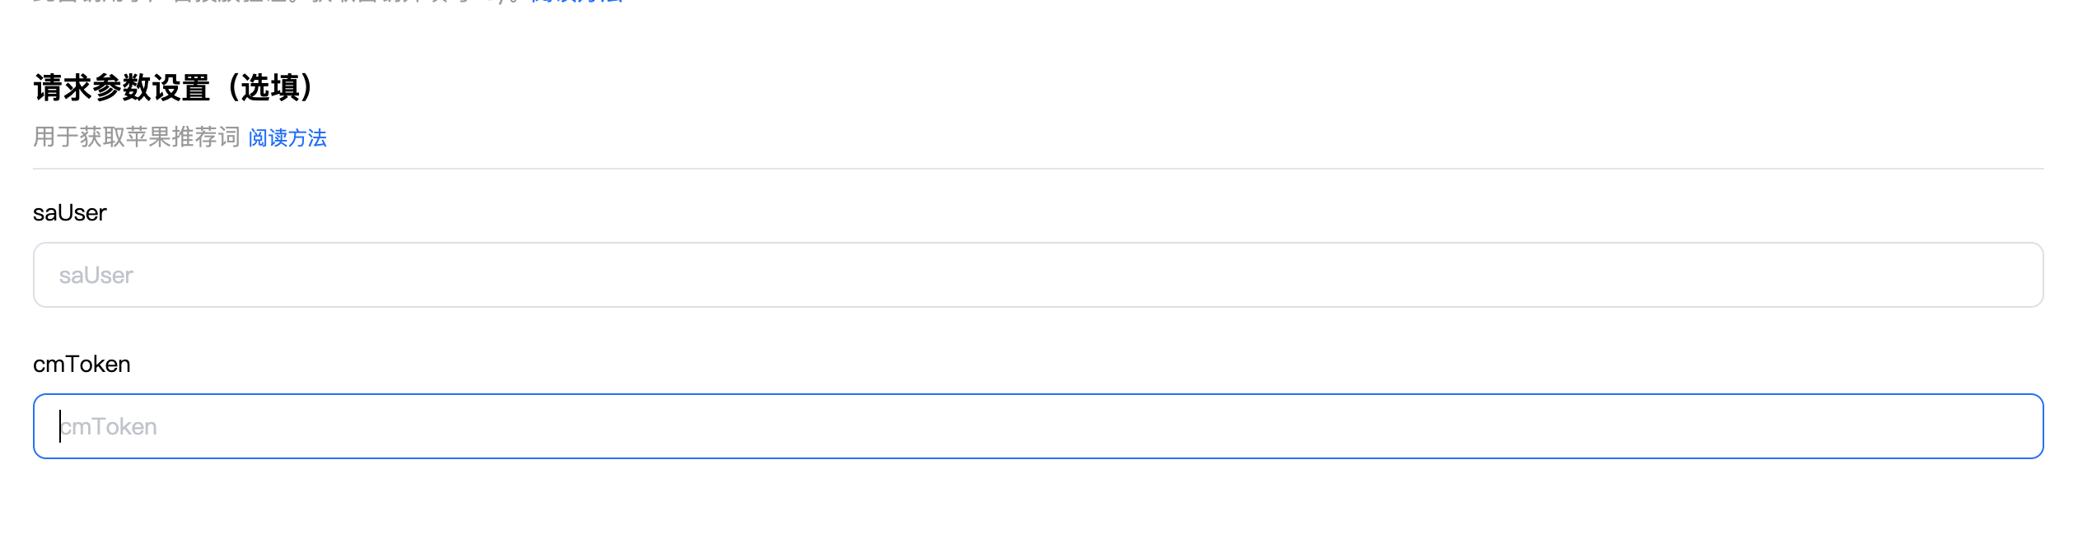Click the （选填） part of the heading
Image resolution: width=2092 pixels, height=548 pixels.
click(270, 87)
